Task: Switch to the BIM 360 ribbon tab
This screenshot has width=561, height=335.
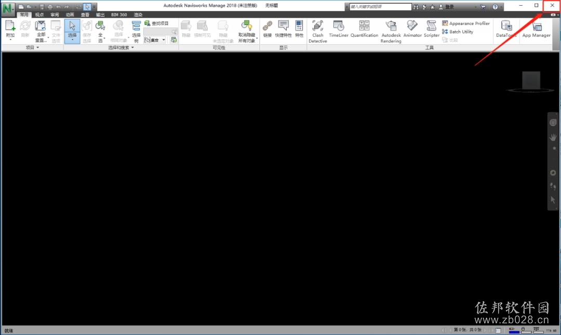Action: 119,15
